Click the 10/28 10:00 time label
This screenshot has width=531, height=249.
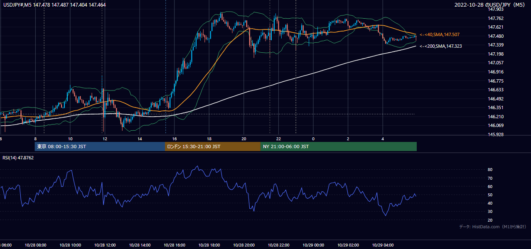[70, 245]
